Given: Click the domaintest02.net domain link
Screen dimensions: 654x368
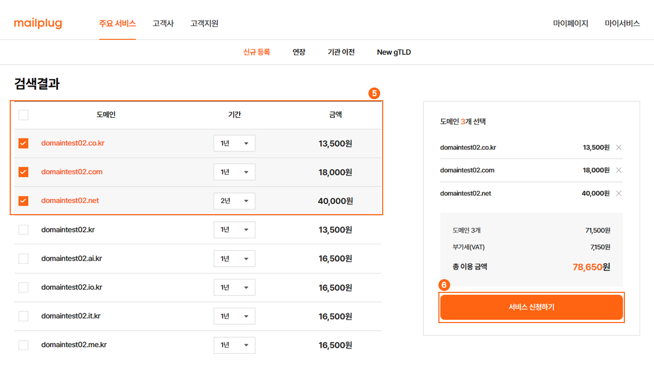Looking at the screenshot, I should (70, 200).
